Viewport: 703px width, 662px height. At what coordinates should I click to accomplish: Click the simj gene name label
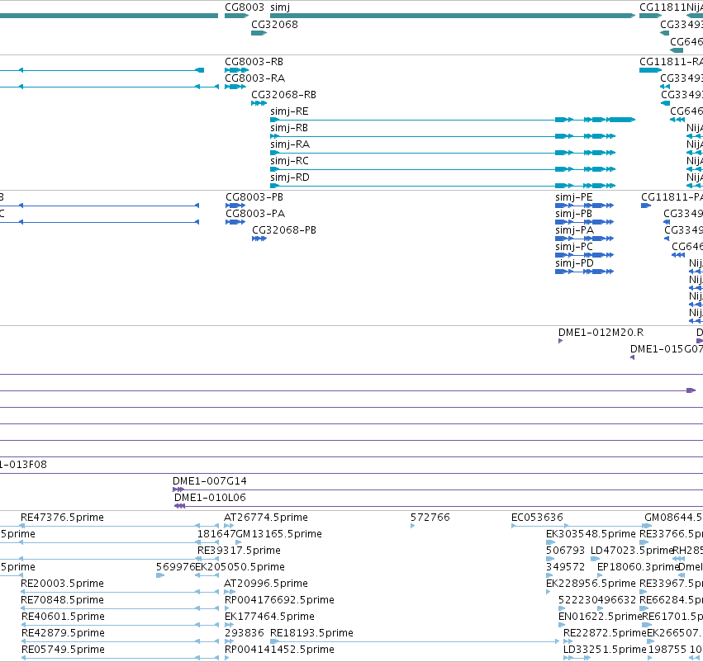[280, 7]
